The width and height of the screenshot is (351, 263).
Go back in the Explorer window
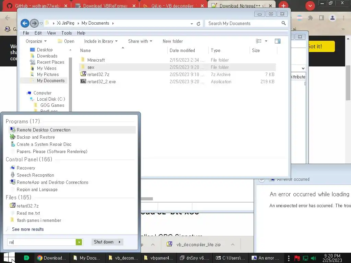[x=25, y=23]
